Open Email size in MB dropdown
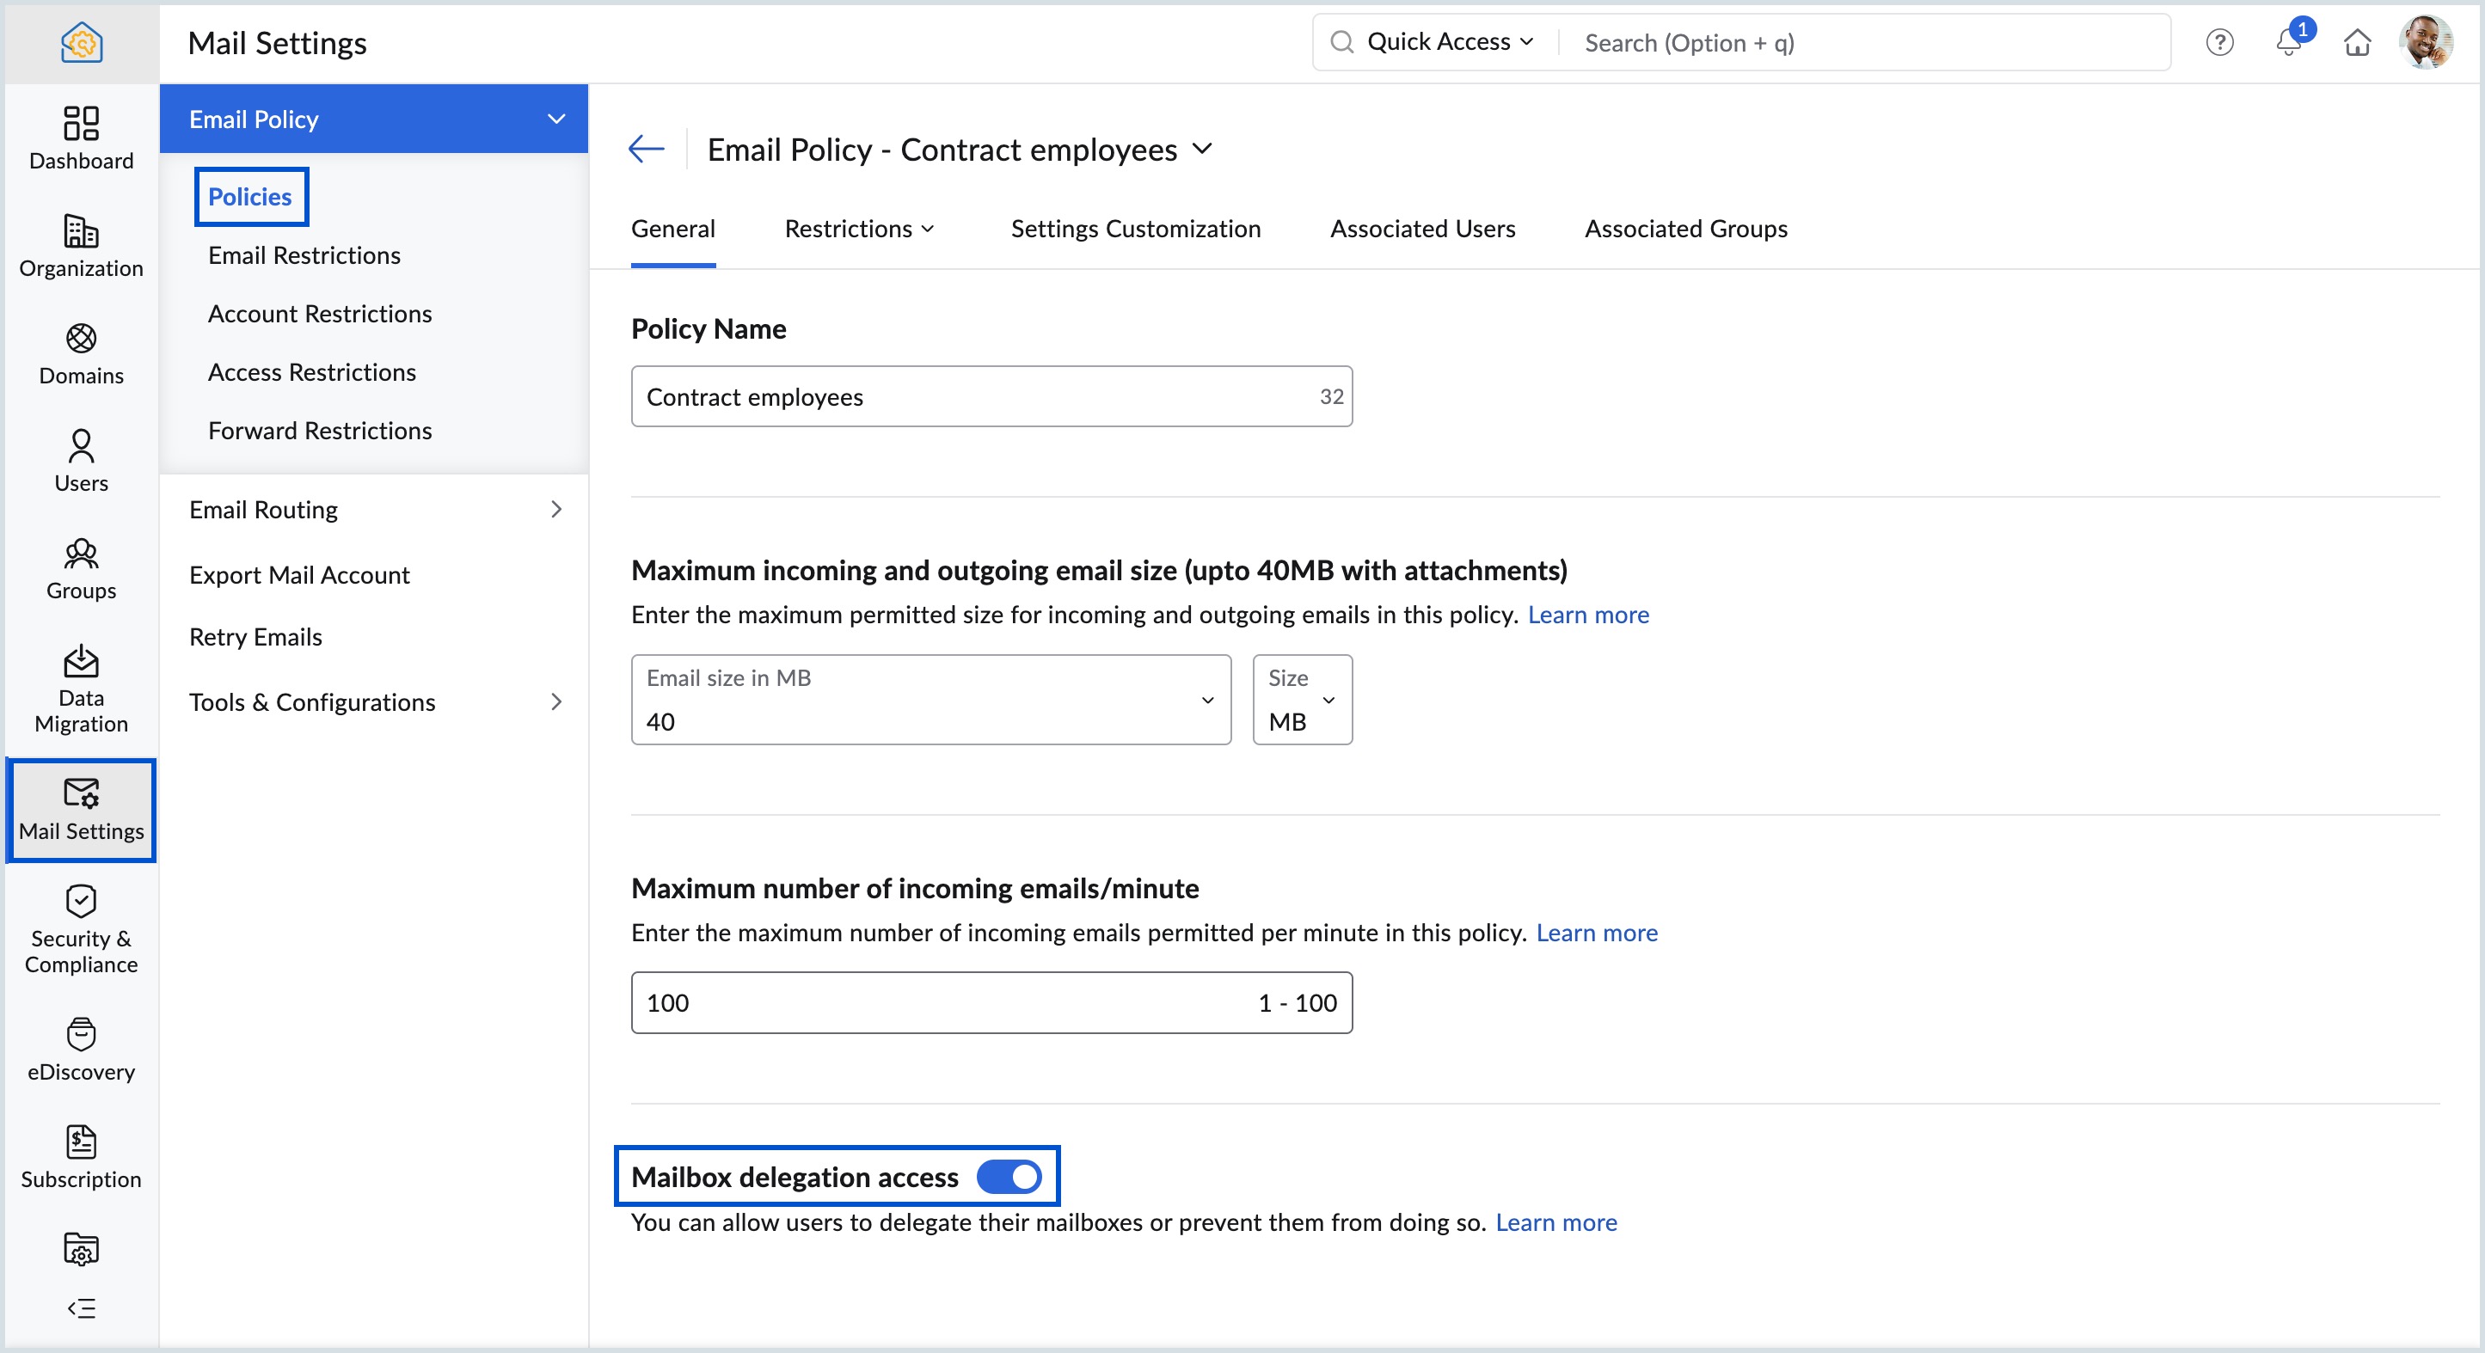The image size is (2485, 1353). pos(930,700)
